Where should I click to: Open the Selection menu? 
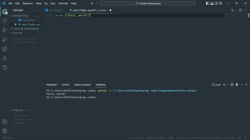[28, 3]
